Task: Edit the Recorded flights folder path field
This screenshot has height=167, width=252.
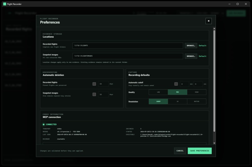Action: click(128, 45)
